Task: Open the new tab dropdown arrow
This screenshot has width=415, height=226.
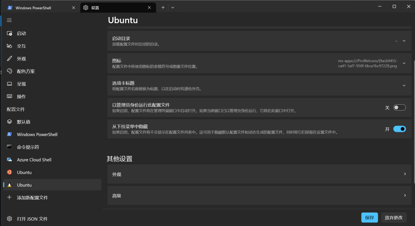Action: (x=173, y=7)
